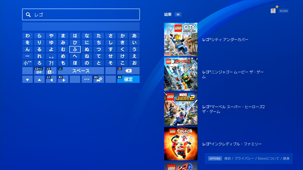Open the LEGO City Undercover cover thumbnail
Viewport: 303px width, 170px height.
pyautogui.click(x=181, y=40)
